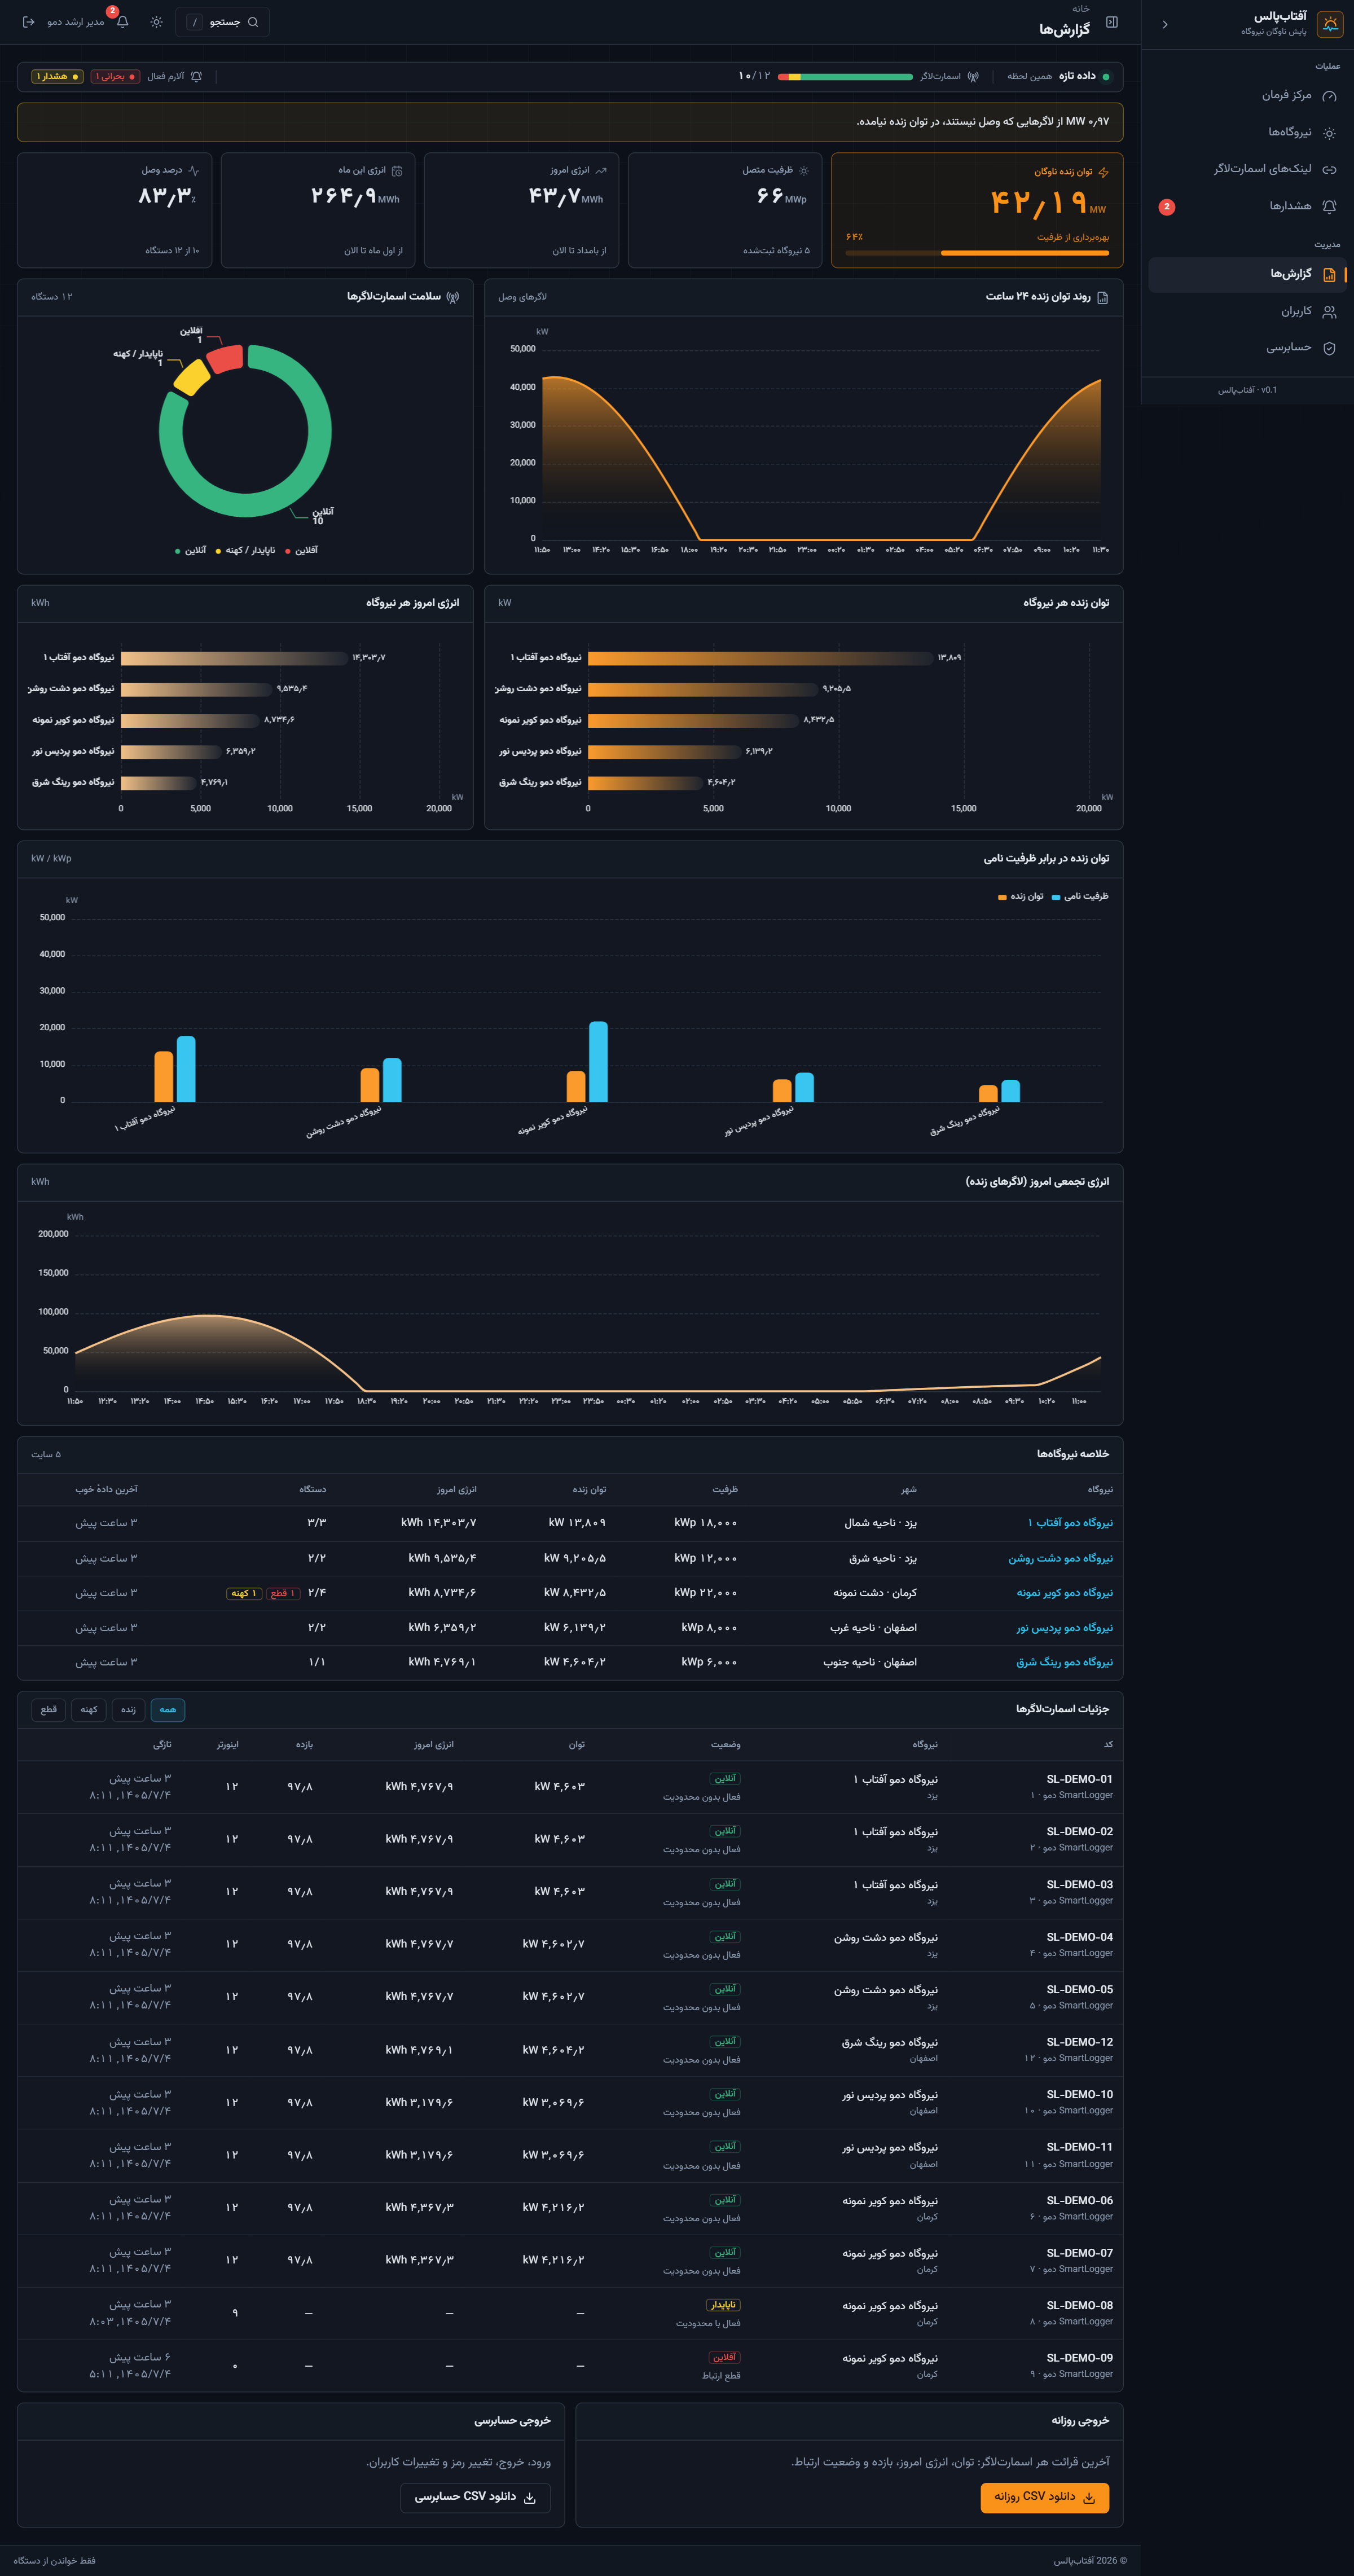The height and width of the screenshot is (2576, 1354).
Task: Click the logout arrow icon in header
Action: (28, 22)
